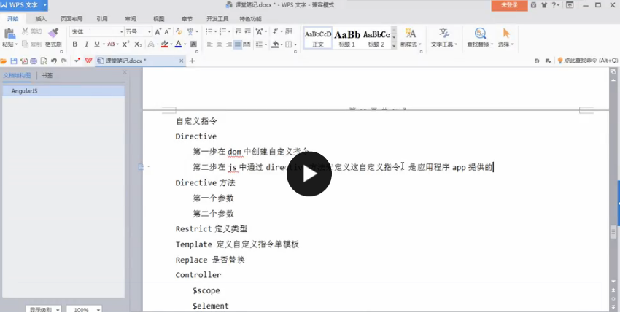Add a new document tab with plus button

coord(192,61)
